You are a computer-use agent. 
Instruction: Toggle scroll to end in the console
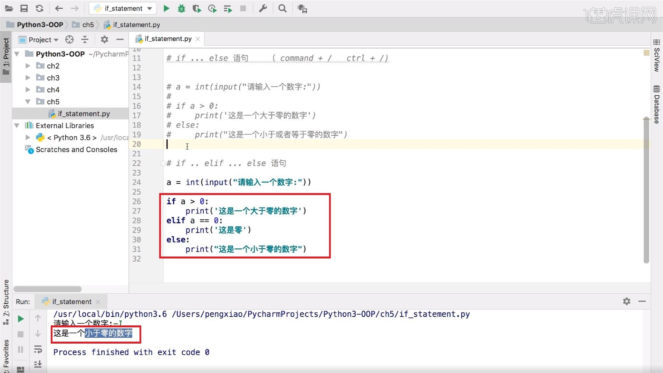click(x=38, y=364)
